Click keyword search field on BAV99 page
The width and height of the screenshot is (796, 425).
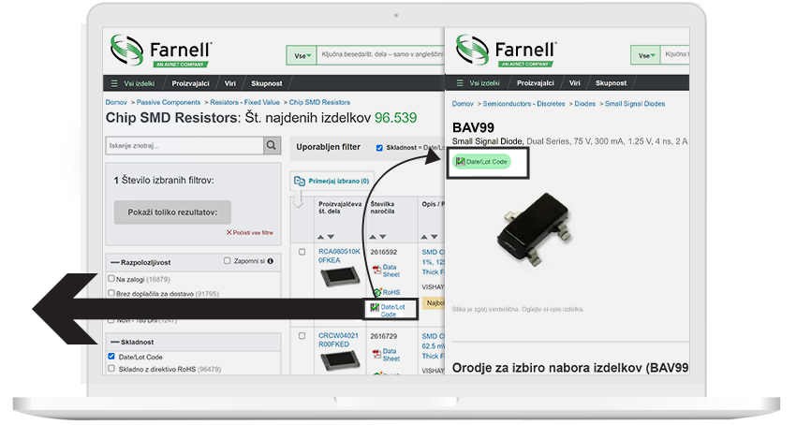(674, 55)
